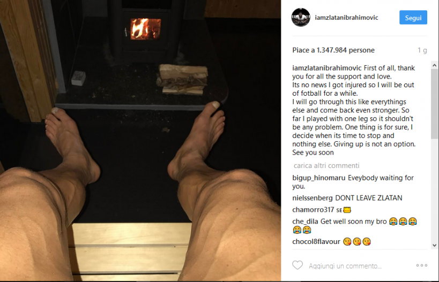Screen dimensions: 439x282
Task: Click the comments scrollbar down arrow
Action: (434, 246)
